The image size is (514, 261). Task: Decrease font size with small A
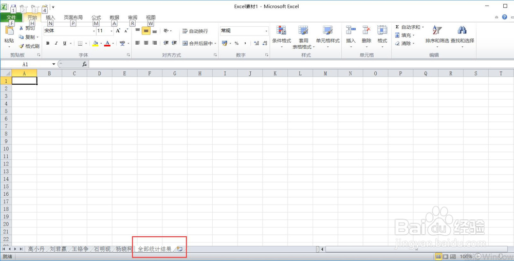click(x=126, y=31)
